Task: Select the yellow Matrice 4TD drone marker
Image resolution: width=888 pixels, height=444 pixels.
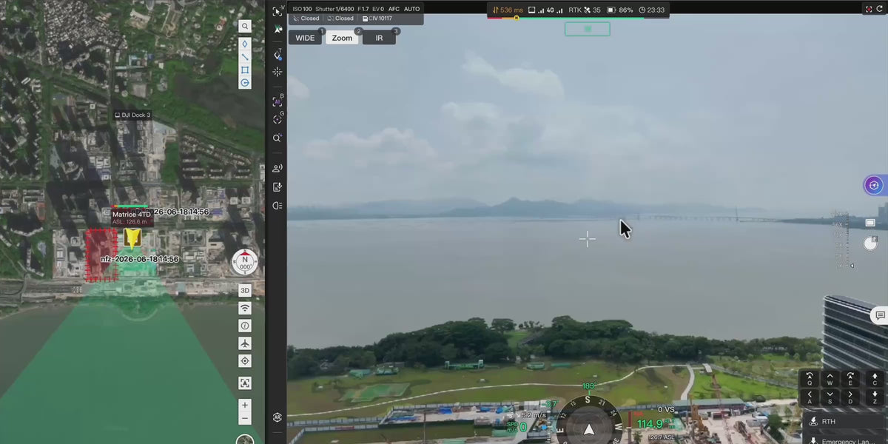Action: click(132, 238)
